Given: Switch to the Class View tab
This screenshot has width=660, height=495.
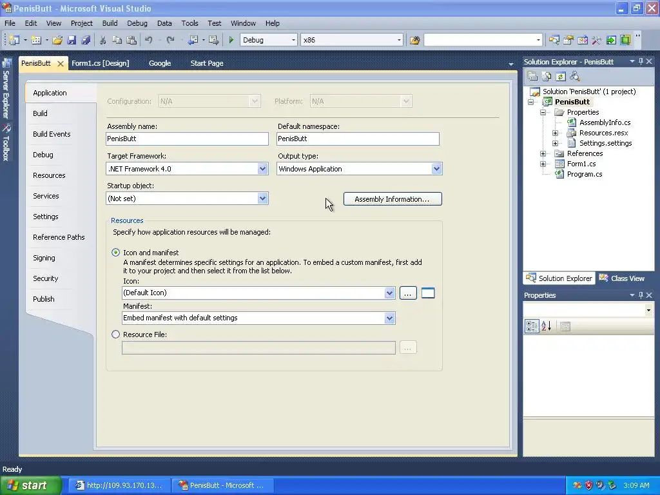Looking at the screenshot, I should click(622, 278).
